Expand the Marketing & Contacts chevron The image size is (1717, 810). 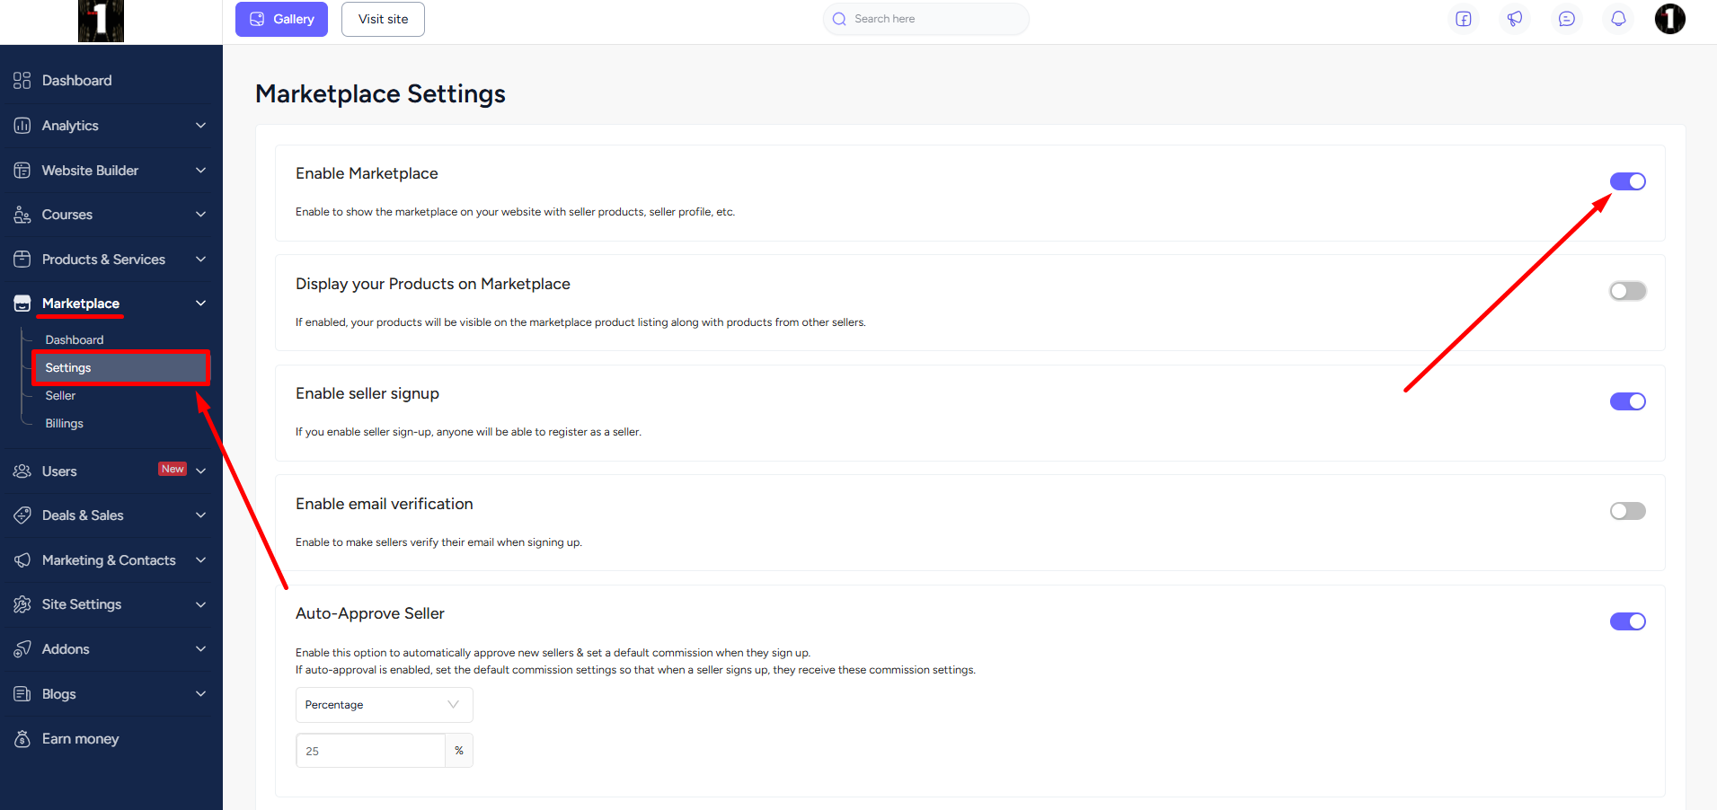[x=201, y=560]
